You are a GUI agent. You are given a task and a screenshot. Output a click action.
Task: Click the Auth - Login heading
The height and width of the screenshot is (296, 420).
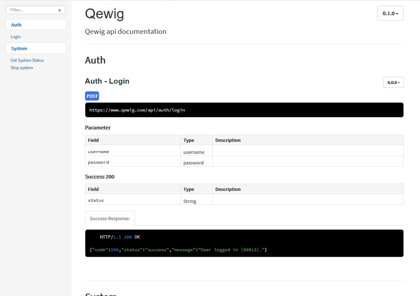(x=107, y=81)
